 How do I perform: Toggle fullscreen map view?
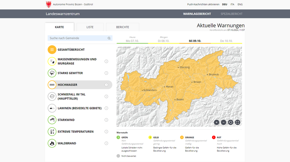click(x=238, y=122)
